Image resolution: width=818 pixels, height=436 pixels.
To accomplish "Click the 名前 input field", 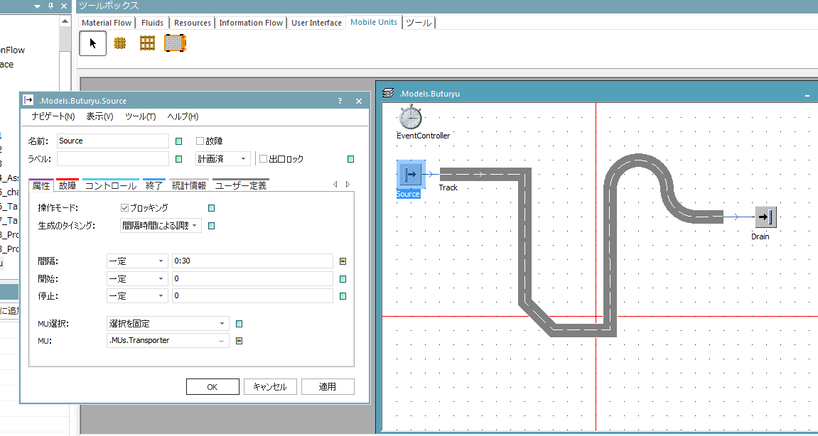I will coord(113,141).
